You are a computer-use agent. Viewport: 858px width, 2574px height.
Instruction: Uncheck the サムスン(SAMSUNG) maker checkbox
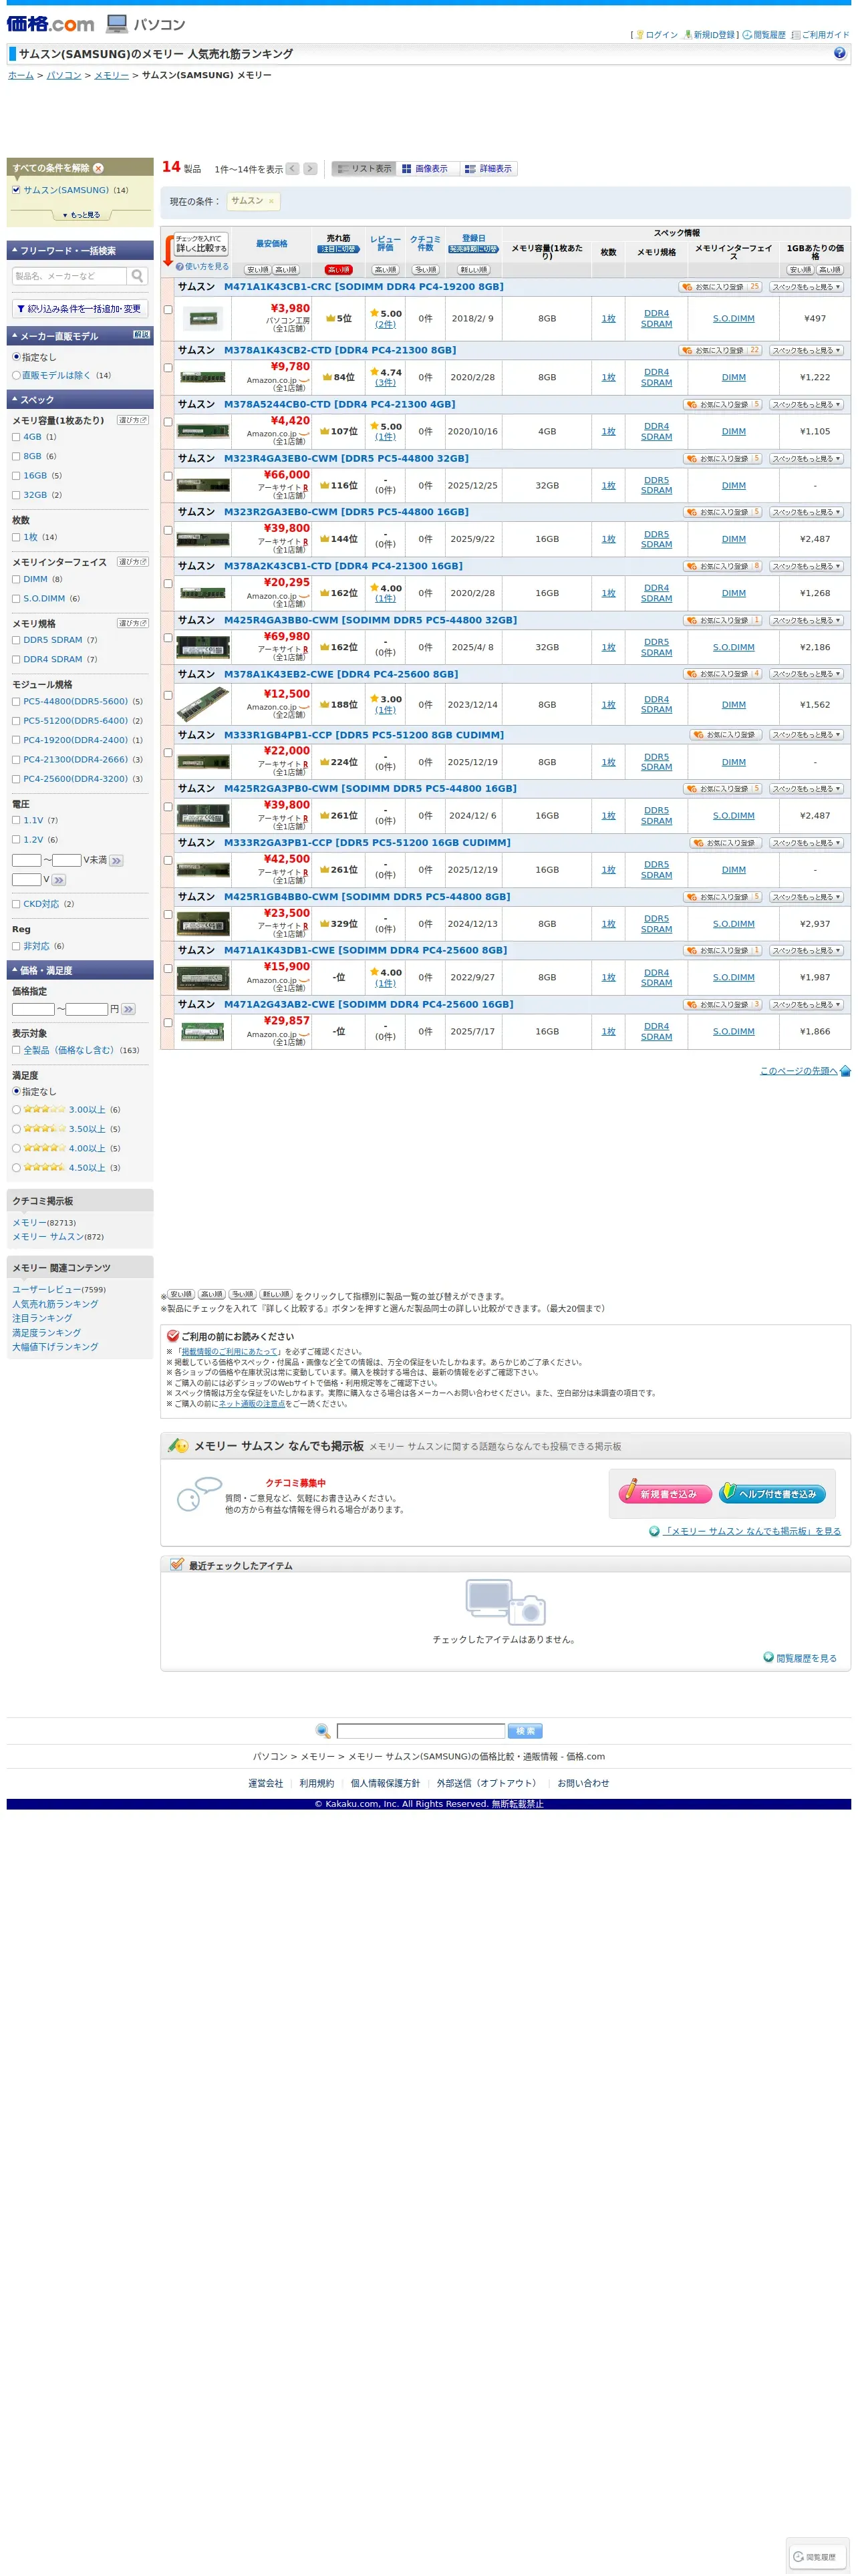[16, 190]
